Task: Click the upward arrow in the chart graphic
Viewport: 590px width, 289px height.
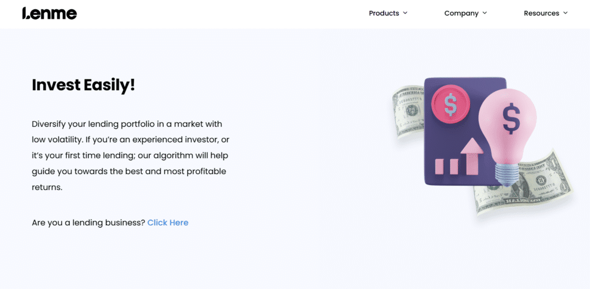Action: click(x=471, y=155)
